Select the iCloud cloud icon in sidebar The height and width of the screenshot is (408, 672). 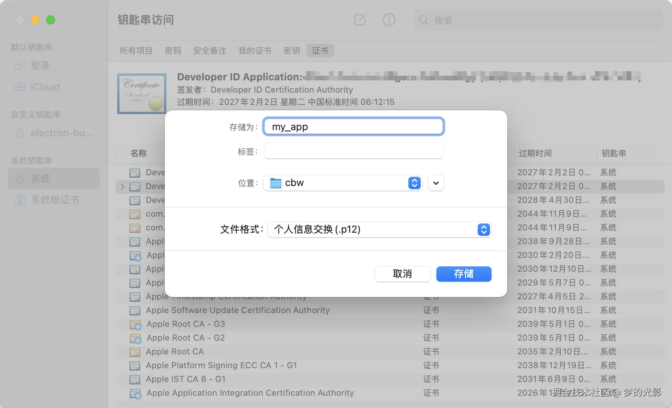[20, 87]
